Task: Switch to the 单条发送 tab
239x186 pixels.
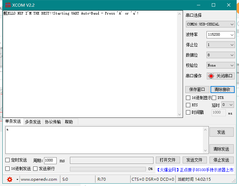Action: click(13, 121)
